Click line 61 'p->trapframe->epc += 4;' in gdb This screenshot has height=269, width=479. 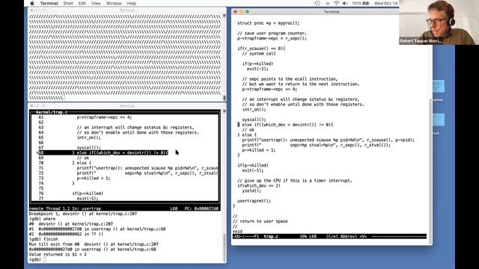coord(104,117)
